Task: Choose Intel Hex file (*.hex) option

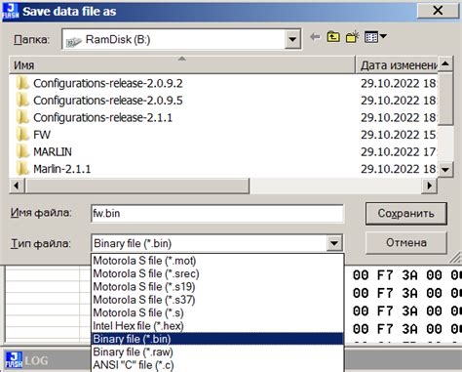Action: pyautogui.click(x=138, y=326)
